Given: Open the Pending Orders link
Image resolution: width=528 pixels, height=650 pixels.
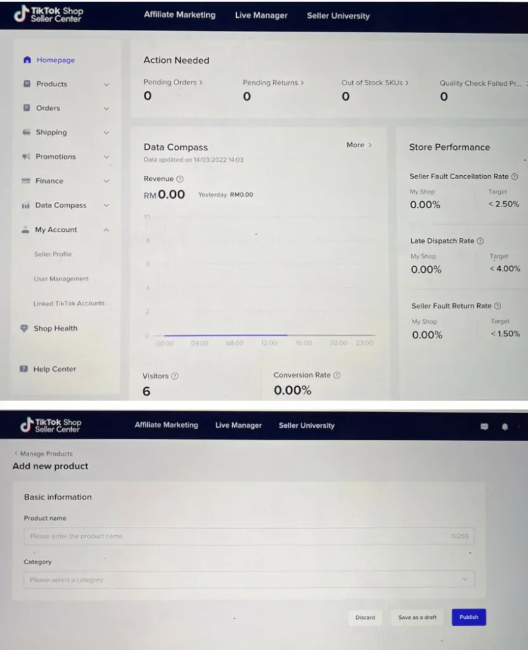Looking at the screenshot, I should pos(173,83).
